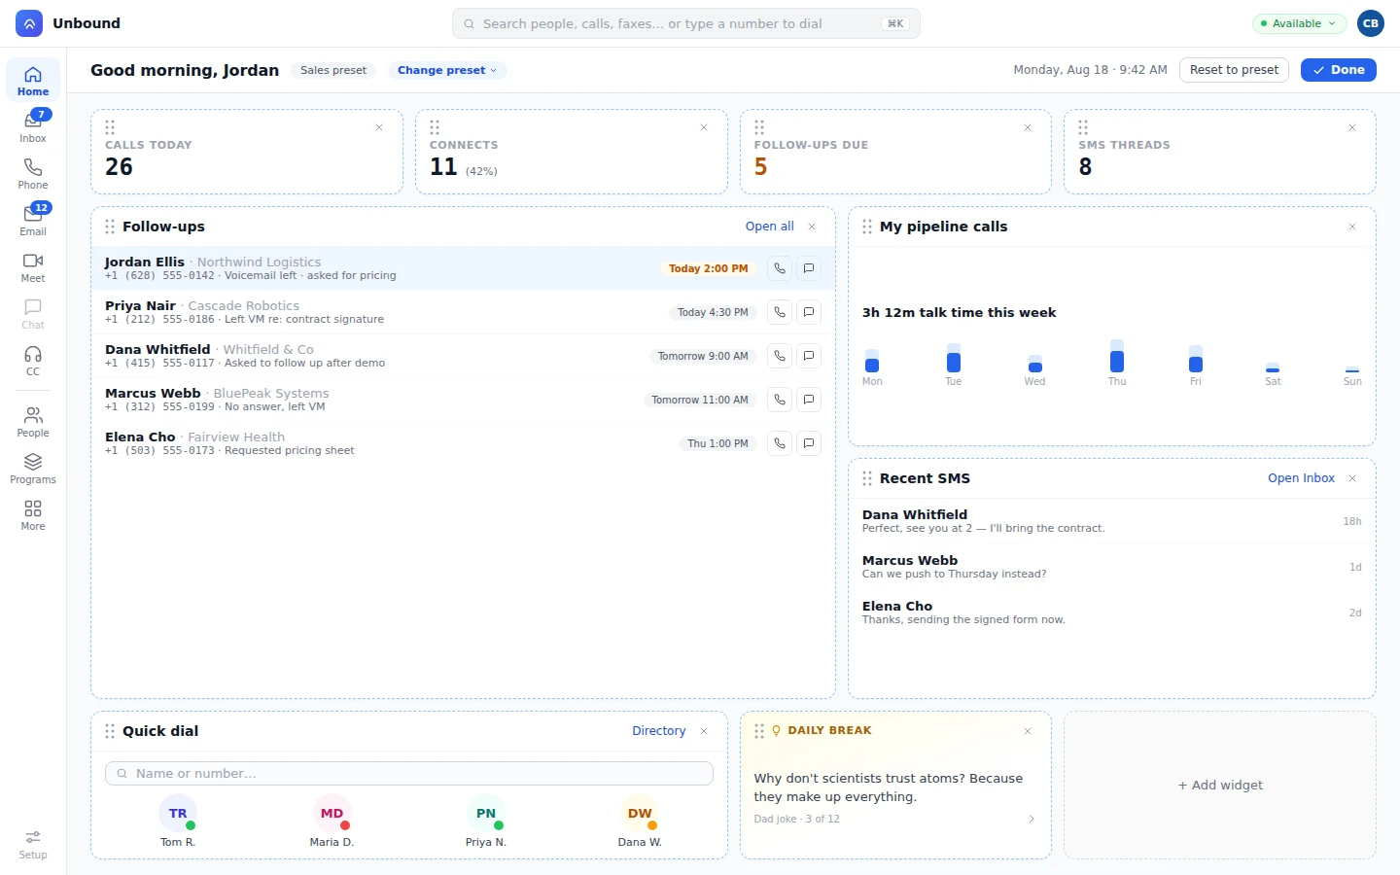Click the Done button

[1339, 70]
